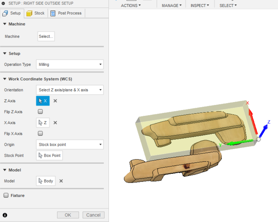Enable the Flip X Axis checkbox
The image size is (278, 222).
[40, 133]
